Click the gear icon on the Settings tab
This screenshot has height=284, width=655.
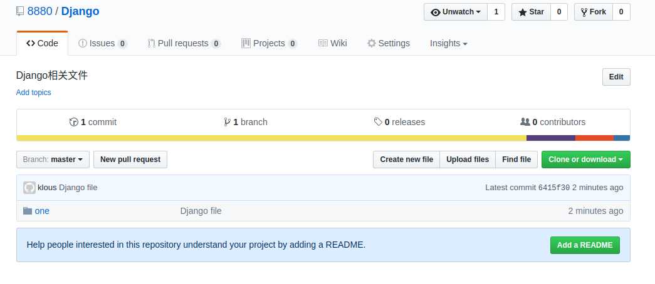click(371, 43)
